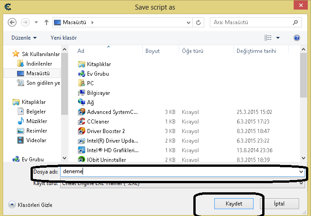Expand the Dosya adı dropdown arrow
Image resolution: width=311 pixels, height=216 pixels.
coord(301,172)
